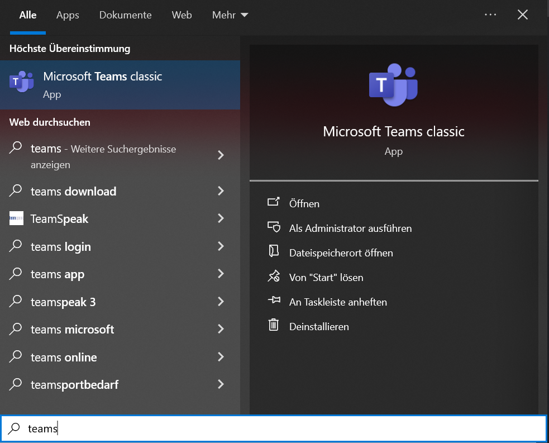Click the administrator shield icon

pyautogui.click(x=274, y=227)
